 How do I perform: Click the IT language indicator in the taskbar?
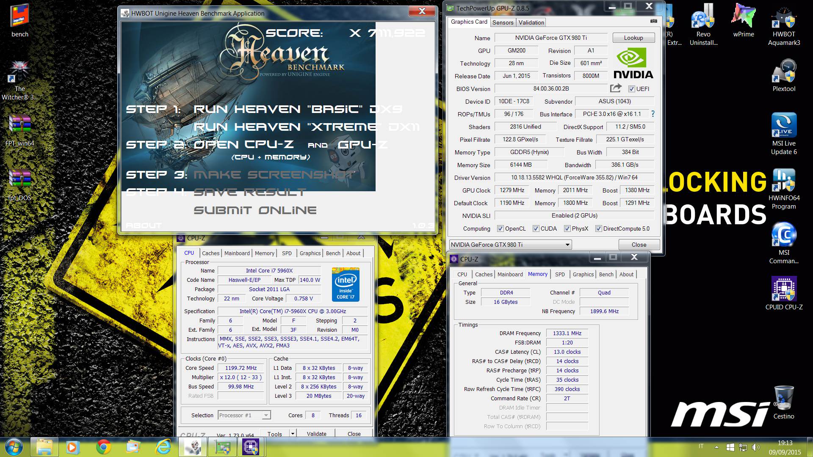coord(701,446)
